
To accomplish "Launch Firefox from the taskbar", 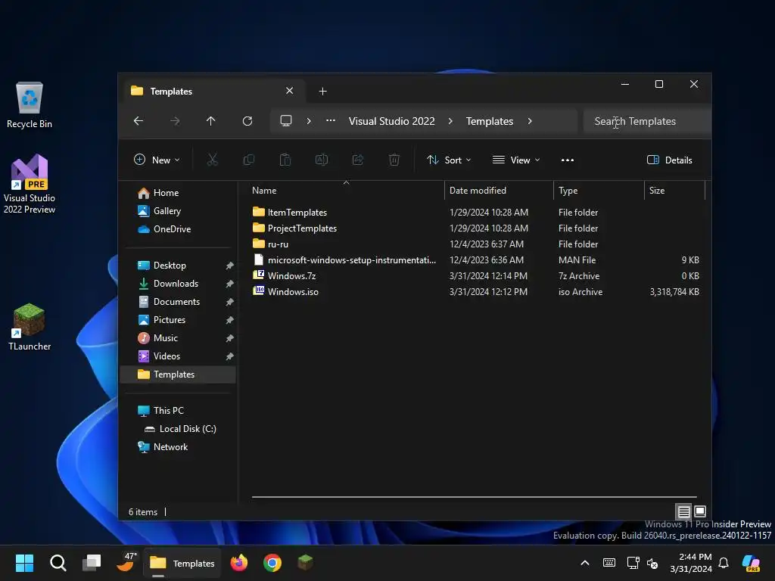I will click(238, 563).
